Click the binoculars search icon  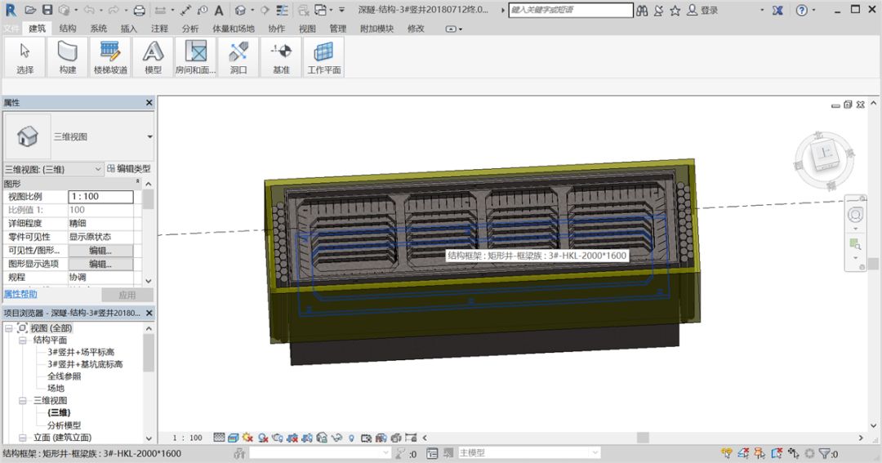pyautogui.click(x=642, y=11)
